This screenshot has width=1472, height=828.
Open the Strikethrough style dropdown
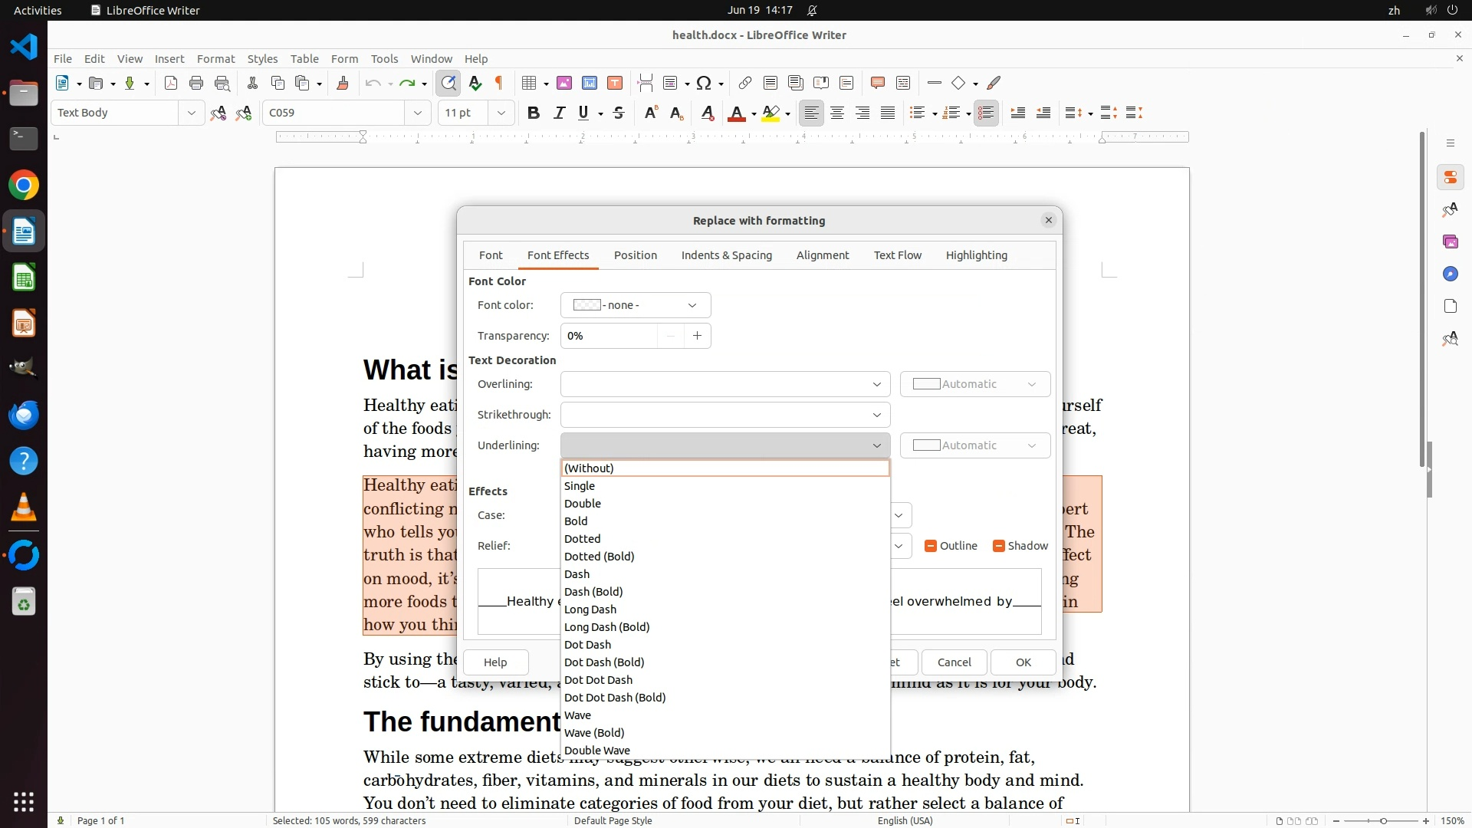(724, 415)
